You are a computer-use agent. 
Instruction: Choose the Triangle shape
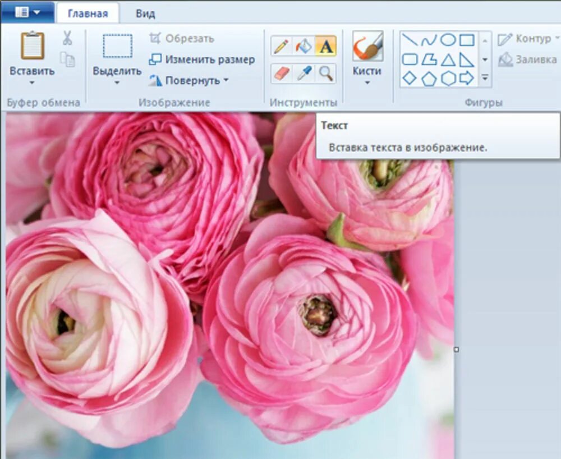pos(448,59)
